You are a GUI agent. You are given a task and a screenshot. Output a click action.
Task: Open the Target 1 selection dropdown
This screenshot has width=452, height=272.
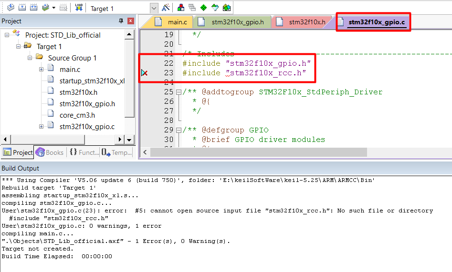click(x=154, y=9)
